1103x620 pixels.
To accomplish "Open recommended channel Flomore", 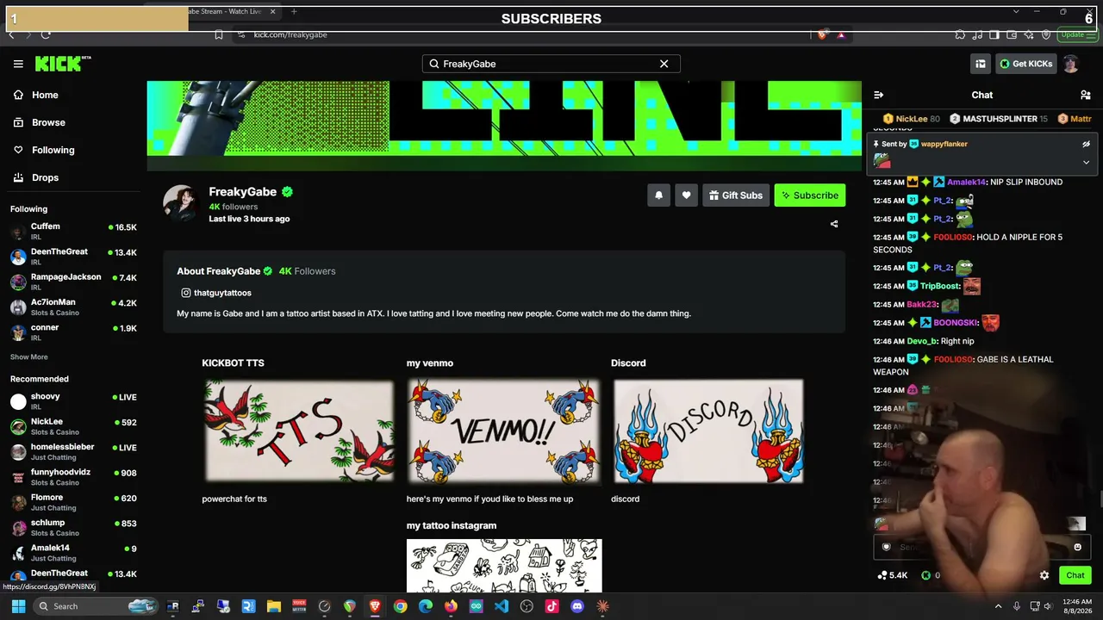I will click(73, 502).
